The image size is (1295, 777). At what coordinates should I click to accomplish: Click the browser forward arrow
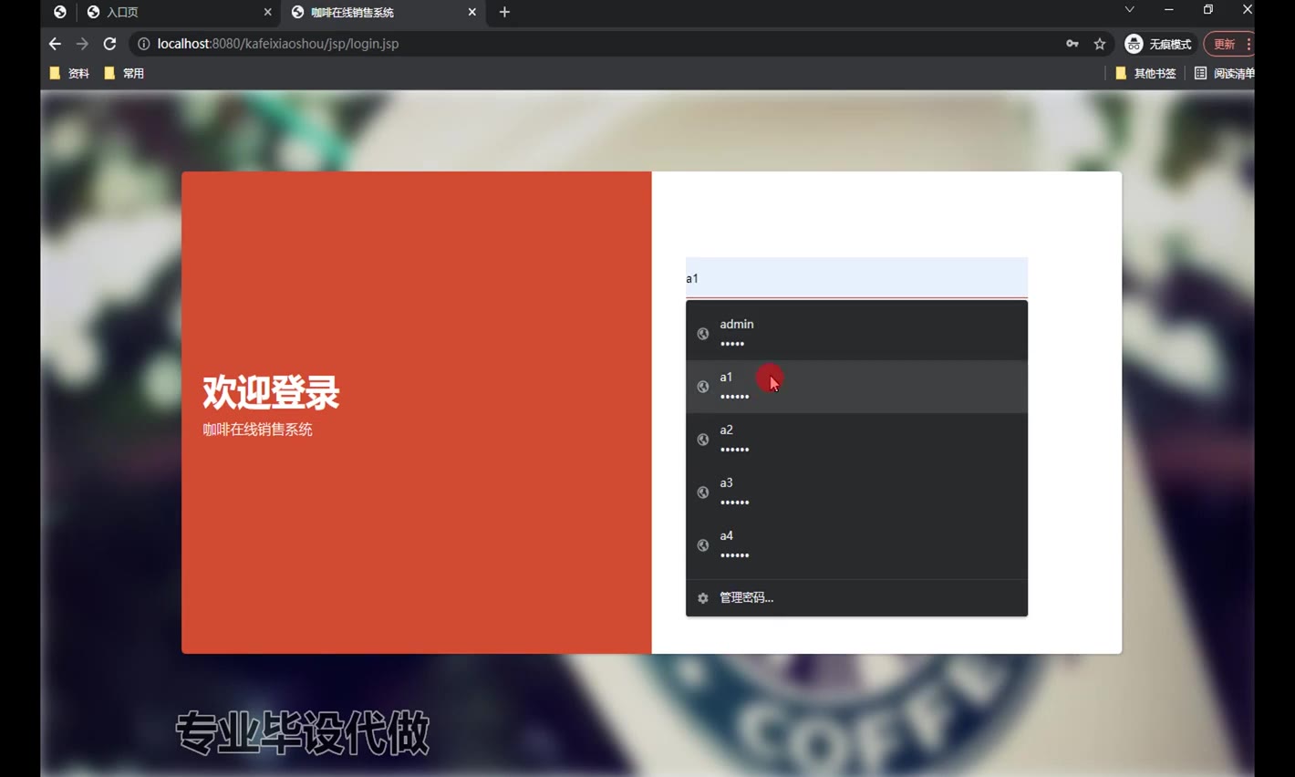tap(82, 44)
